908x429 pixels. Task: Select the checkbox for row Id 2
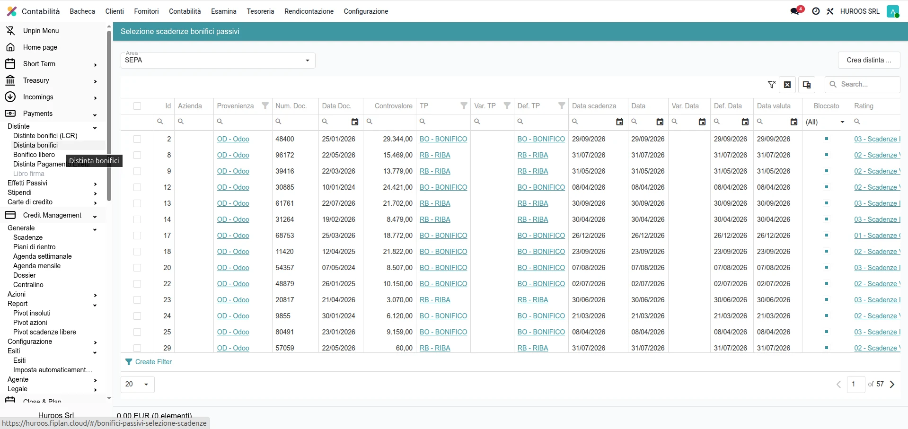click(x=137, y=139)
